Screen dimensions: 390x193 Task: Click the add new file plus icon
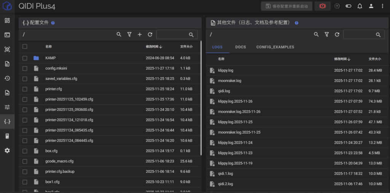140,35
